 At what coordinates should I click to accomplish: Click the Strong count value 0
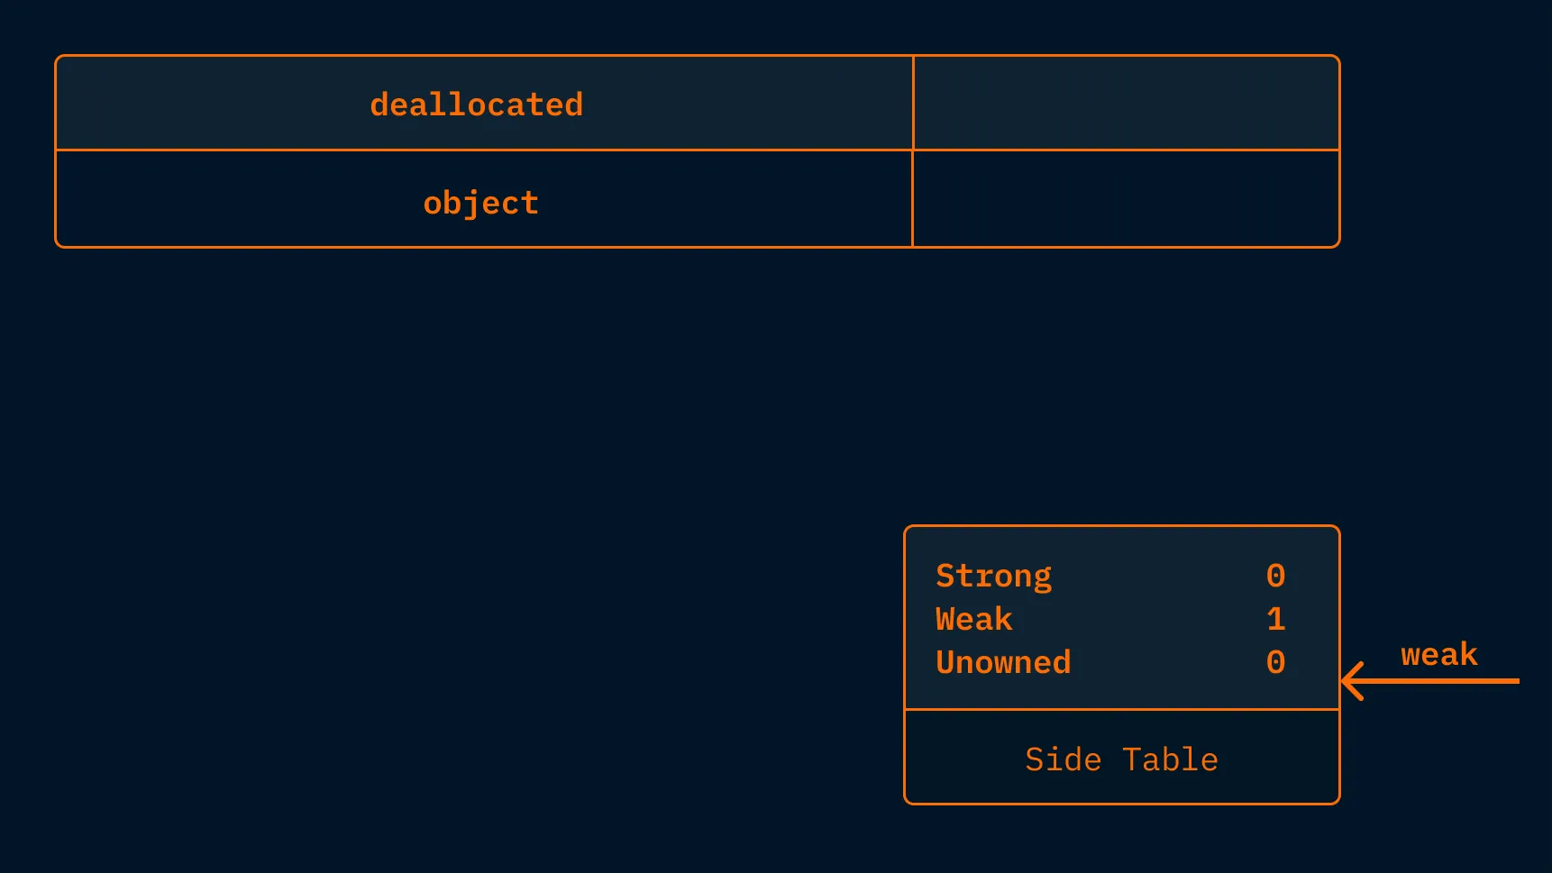[x=1275, y=575]
